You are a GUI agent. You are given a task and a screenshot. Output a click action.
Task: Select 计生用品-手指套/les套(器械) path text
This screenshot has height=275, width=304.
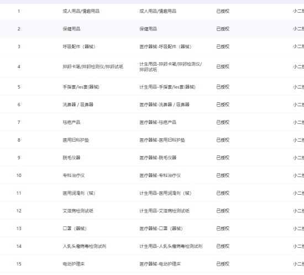tap(167, 87)
